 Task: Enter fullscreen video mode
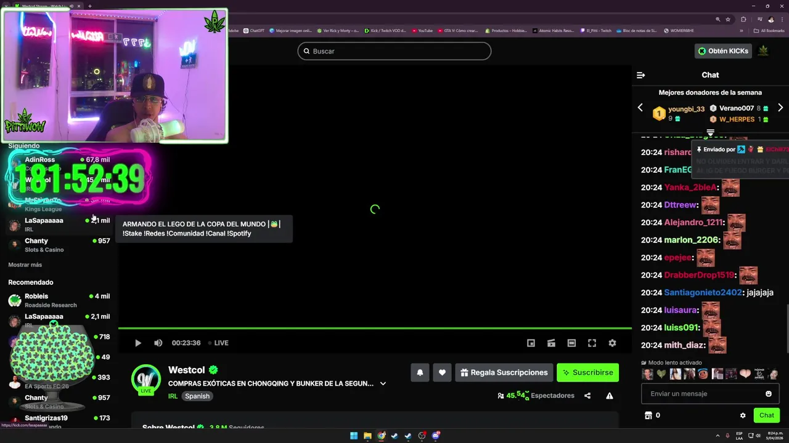[x=592, y=343]
